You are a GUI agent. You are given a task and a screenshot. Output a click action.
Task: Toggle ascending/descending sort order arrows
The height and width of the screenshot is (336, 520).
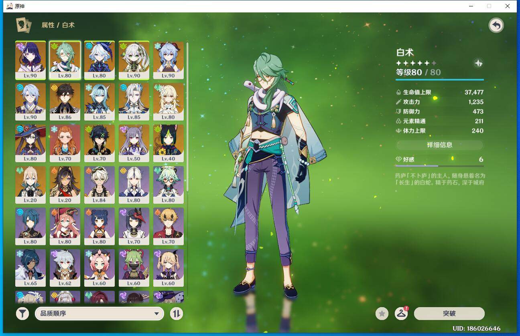(x=177, y=314)
